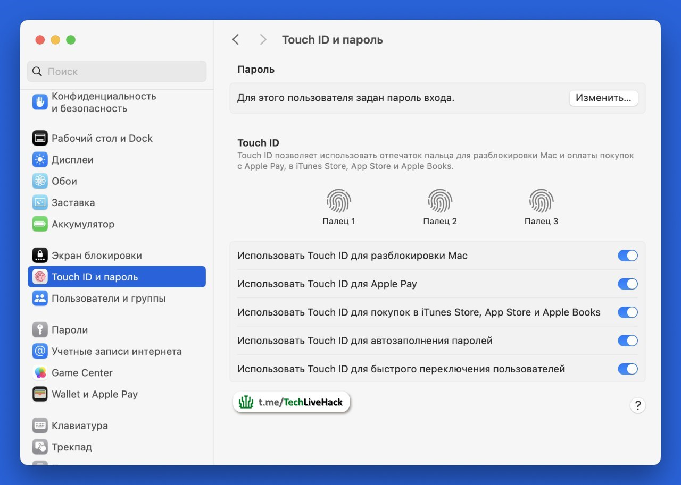Toggle Touch ID for iTunes Store purchases
Screen dimensions: 681x485
click(628, 312)
